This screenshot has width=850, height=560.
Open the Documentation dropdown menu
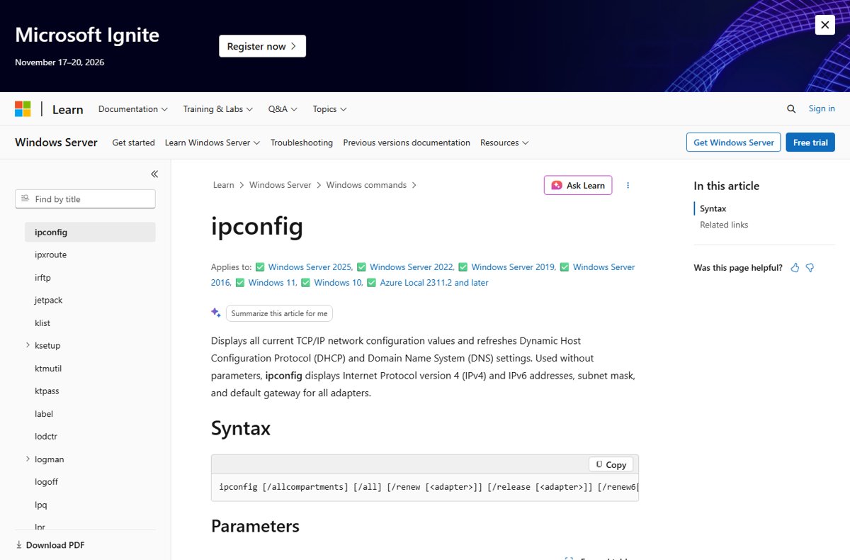(x=133, y=109)
